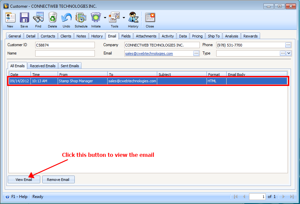
Task: Go to the first record
Action: [x=236, y=197]
